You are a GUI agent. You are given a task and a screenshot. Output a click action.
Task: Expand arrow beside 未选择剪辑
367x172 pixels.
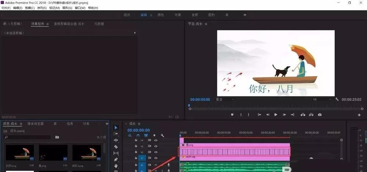pos(135,33)
